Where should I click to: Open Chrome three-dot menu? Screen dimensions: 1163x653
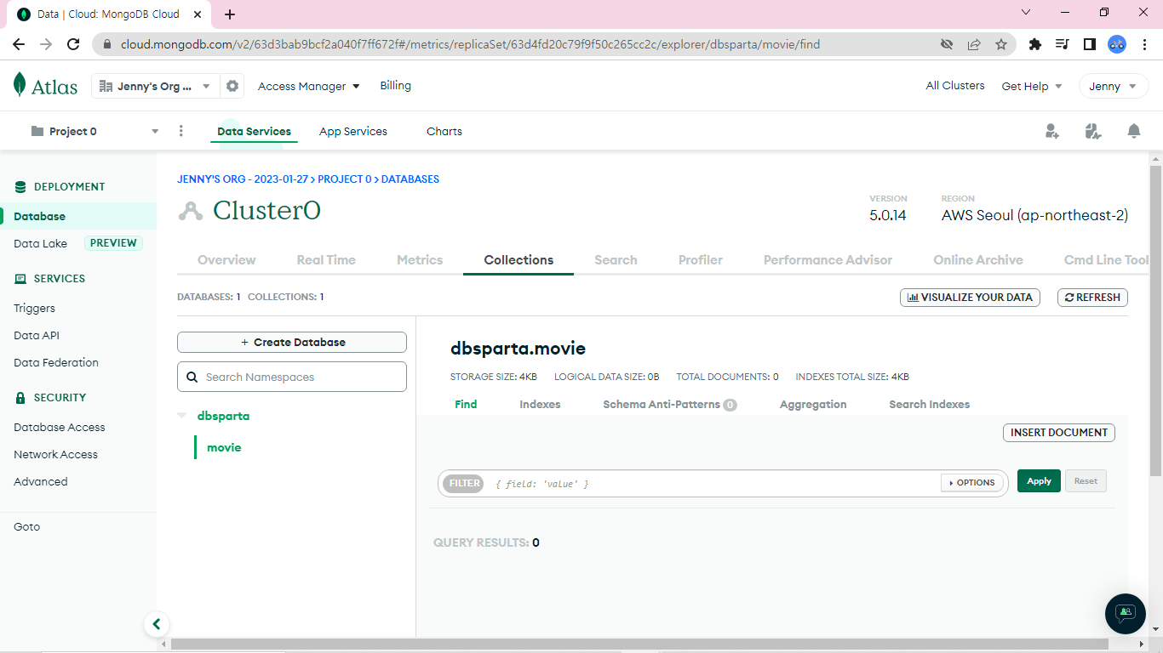(1144, 44)
